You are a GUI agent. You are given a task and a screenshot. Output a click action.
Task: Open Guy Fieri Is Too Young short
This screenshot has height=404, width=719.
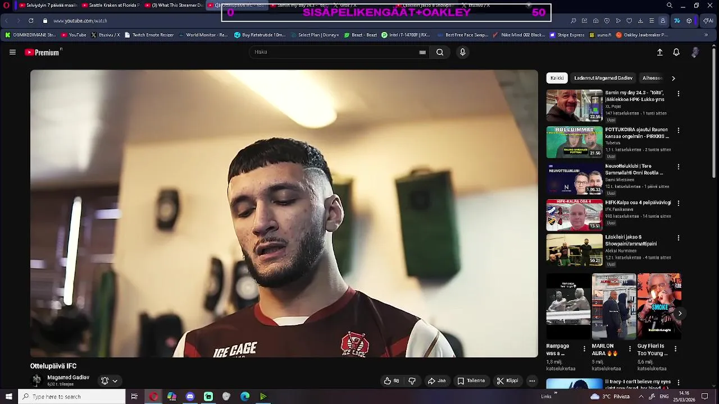coord(659,306)
